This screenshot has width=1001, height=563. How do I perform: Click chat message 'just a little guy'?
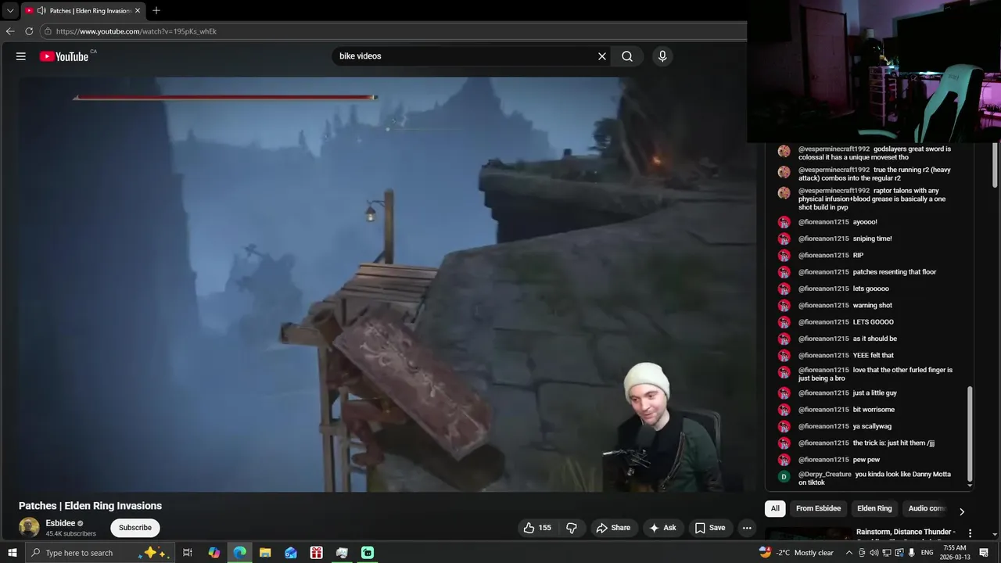point(875,393)
